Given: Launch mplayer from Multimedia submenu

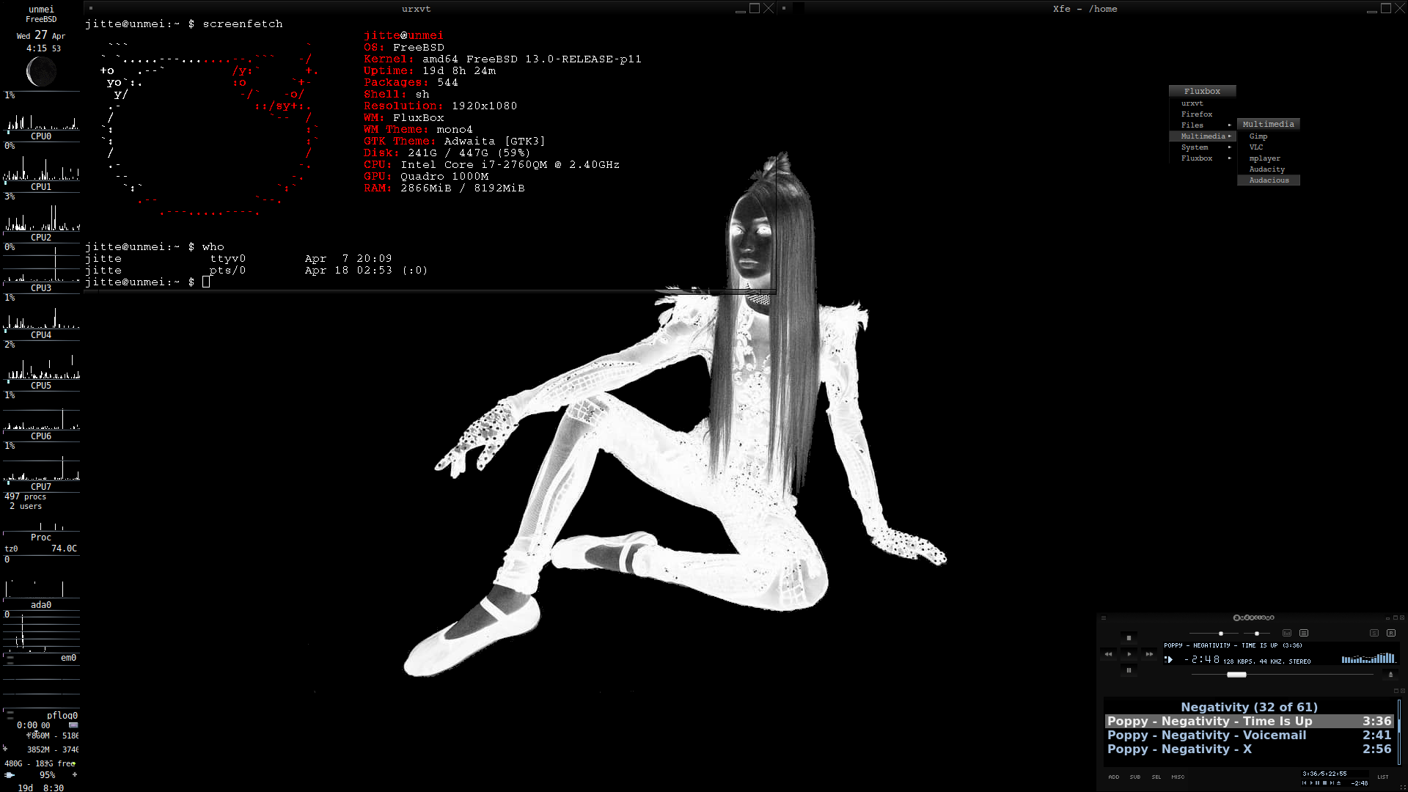Looking at the screenshot, I should coord(1269,158).
